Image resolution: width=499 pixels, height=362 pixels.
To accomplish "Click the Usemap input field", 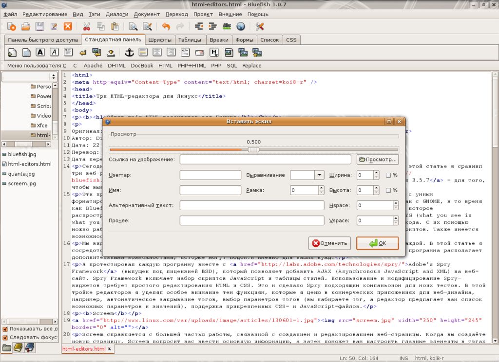I will pyautogui.click(x=211, y=175).
